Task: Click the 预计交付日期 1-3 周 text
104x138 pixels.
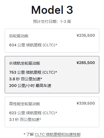Action: 52,22
